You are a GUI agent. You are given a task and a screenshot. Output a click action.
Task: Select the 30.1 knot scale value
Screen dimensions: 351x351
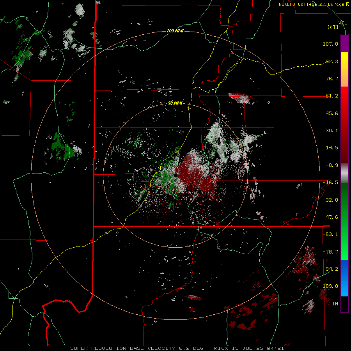[x=332, y=131]
